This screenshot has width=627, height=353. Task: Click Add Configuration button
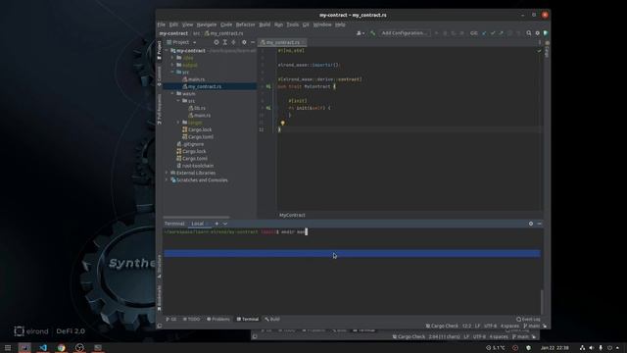[404, 33]
